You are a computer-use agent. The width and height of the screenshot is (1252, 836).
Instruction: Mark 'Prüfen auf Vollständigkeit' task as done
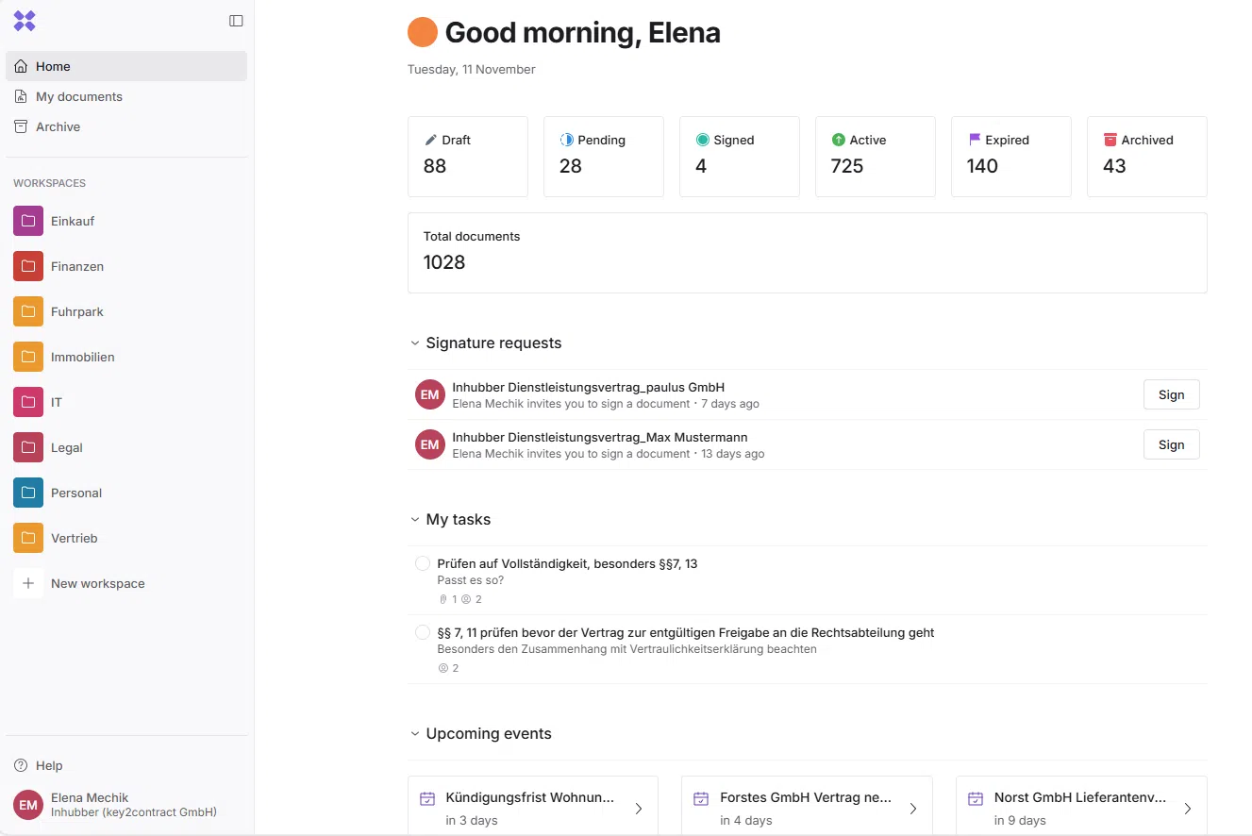pos(423,563)
